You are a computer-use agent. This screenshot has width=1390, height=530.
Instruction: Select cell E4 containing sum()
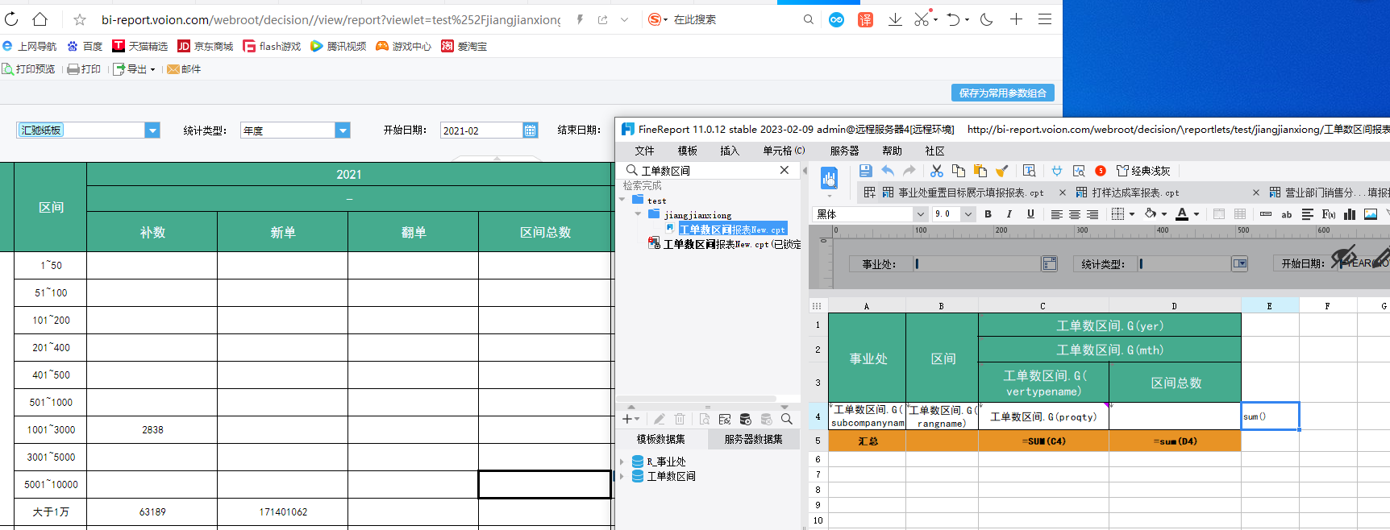pyautogui.click(x=1270, y=416)
